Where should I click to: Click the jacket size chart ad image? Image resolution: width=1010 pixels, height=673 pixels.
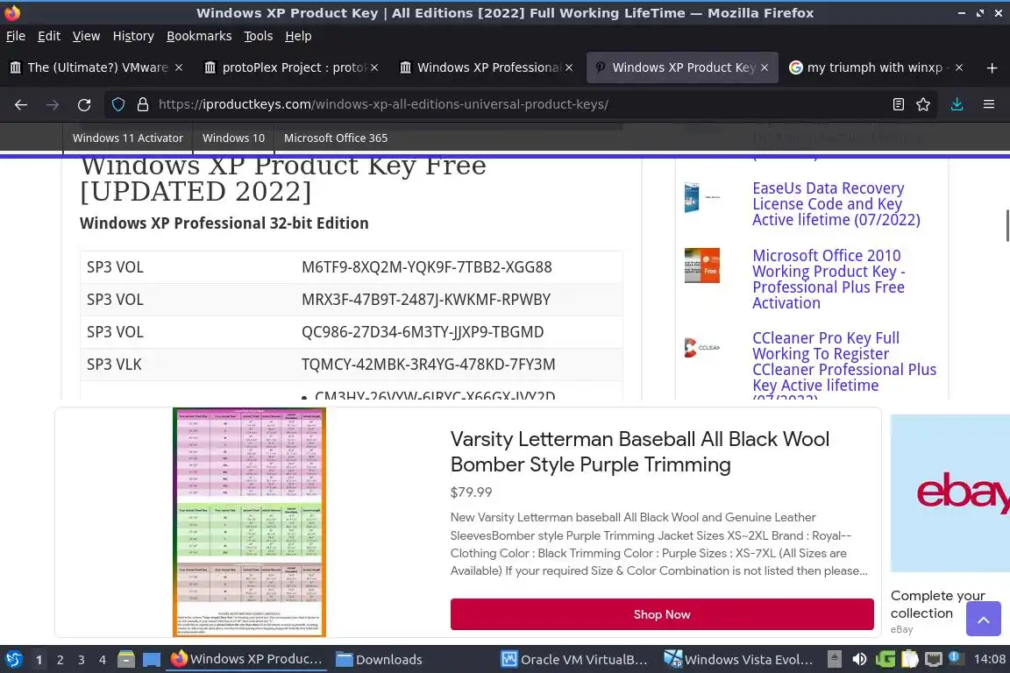pyautogui.click(x=249, y=521)
